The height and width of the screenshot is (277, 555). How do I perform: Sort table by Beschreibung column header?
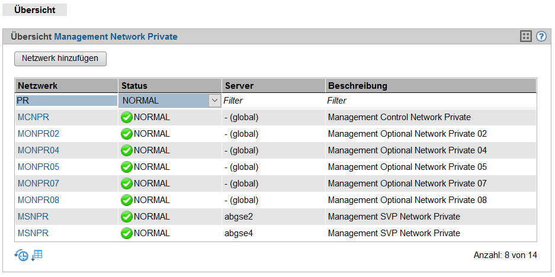coord(357,86)
